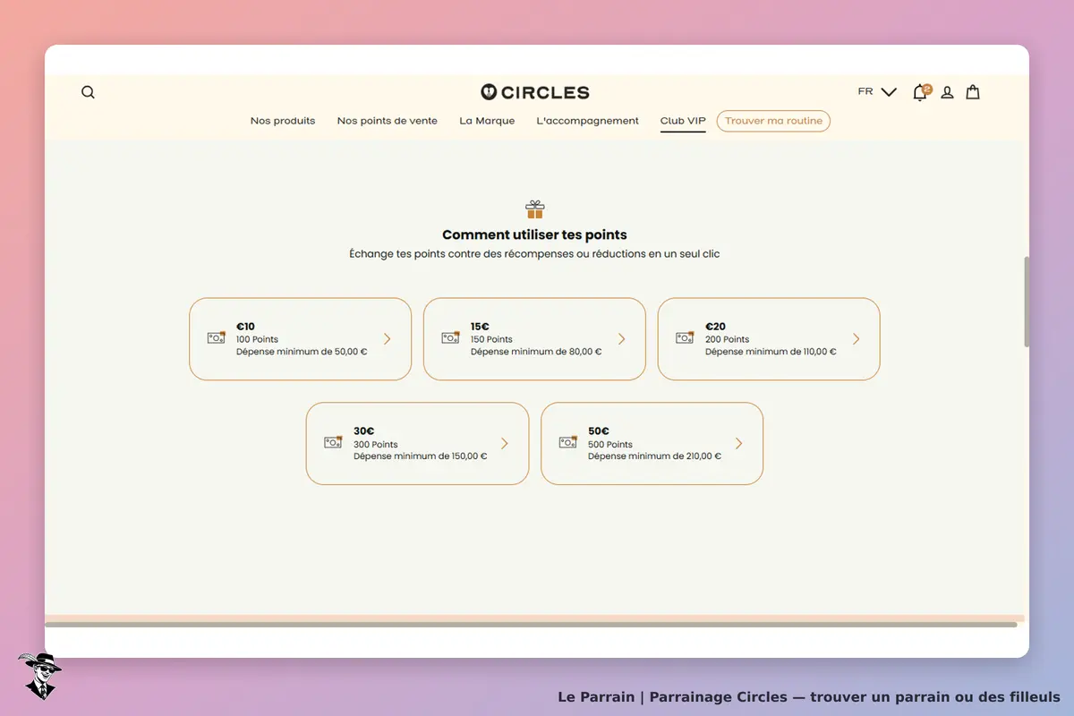Select the 500 Points reward text
The width and height of the screenshot is (1074, 716).
[x=610, y=445]
